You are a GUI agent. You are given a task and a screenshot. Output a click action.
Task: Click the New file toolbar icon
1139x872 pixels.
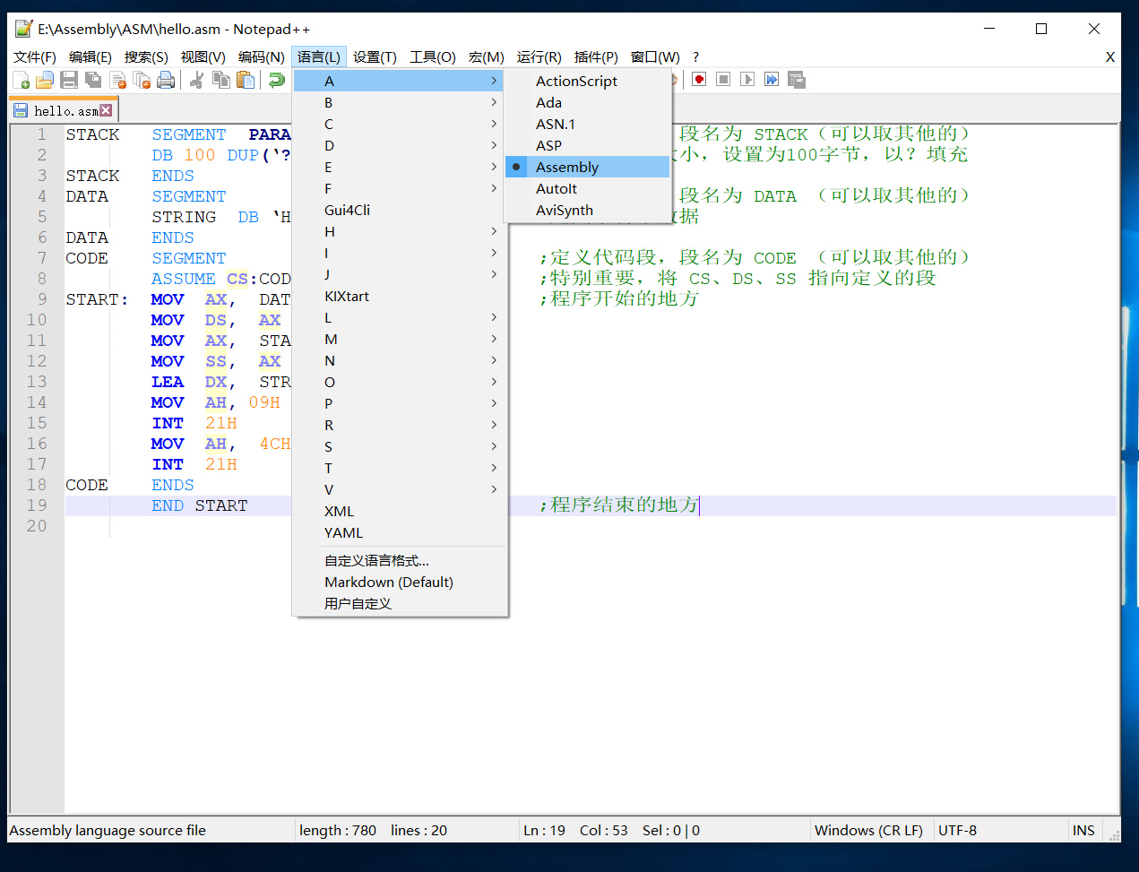[x=21, y=81]
